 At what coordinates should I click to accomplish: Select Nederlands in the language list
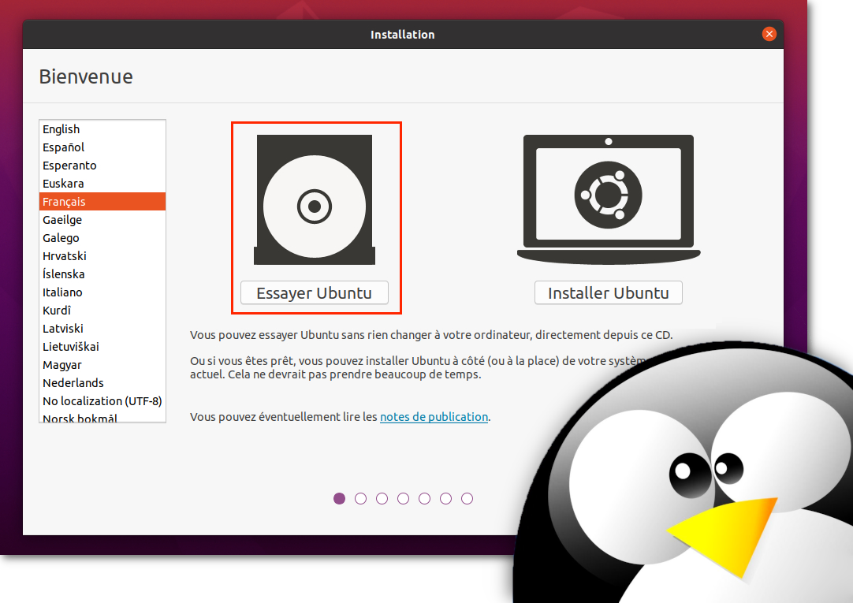[73, 382]
